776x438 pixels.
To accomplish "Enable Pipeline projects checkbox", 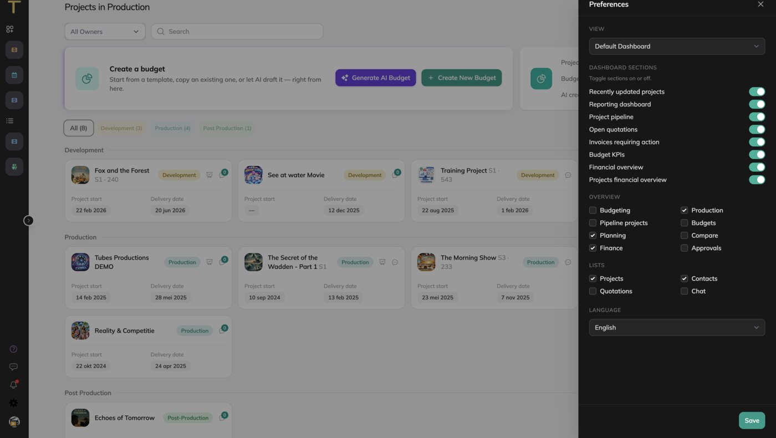I will click(593, 223).
